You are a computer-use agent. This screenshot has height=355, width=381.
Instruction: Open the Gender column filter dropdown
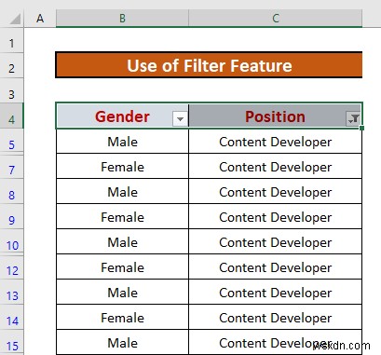pyautogui.click(x=180, y=119)
